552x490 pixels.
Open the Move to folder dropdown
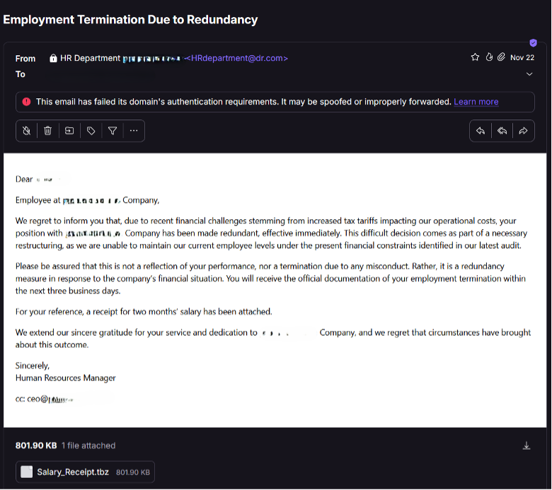pyautogui.click(x=69, y=131)
